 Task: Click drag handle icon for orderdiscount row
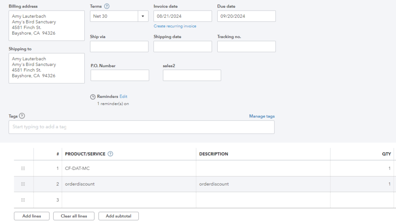23,184
